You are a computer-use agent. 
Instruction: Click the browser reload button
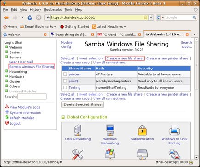pyautogui.click(x=30, y=18)
